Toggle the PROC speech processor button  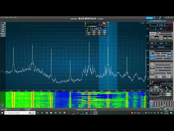tap(152, 56)
